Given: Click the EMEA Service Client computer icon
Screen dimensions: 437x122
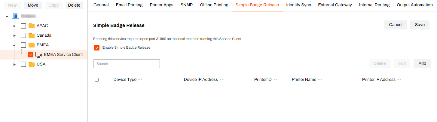Looking at the screenshot, I should pyautogui.click(x=39, y=55).
